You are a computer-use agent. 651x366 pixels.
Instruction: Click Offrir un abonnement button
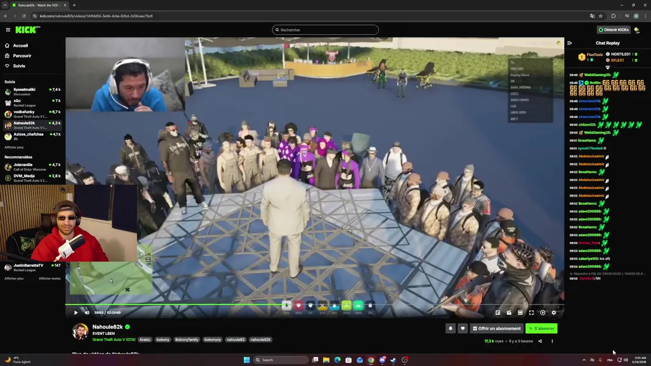(496, 328)
